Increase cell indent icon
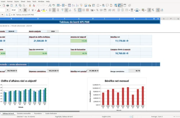 pos(118,10)
